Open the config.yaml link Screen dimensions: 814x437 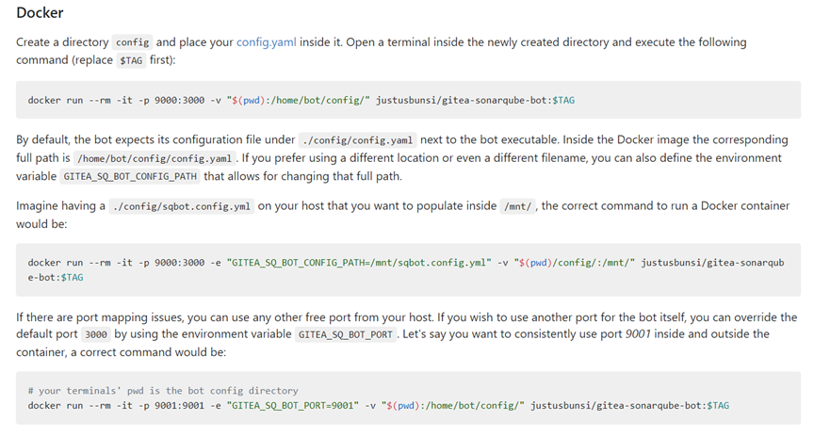coord(267,42)
